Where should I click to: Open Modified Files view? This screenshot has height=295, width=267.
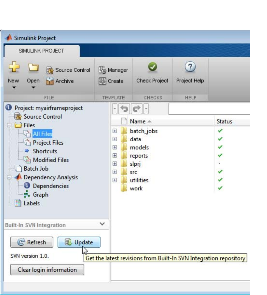tap(51, 160)
